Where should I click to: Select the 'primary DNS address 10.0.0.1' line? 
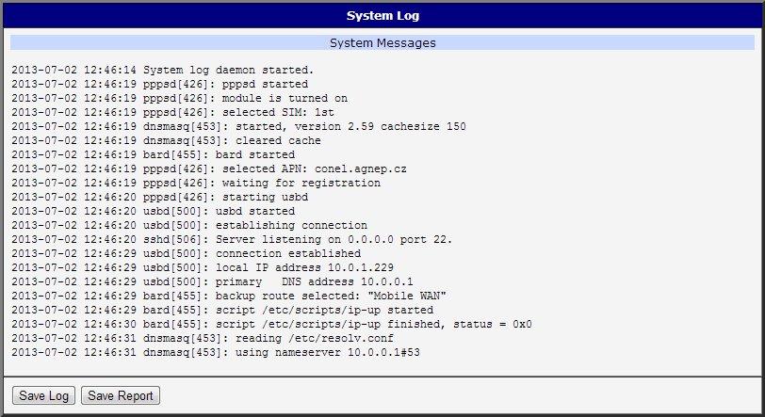tap(213, 282)
